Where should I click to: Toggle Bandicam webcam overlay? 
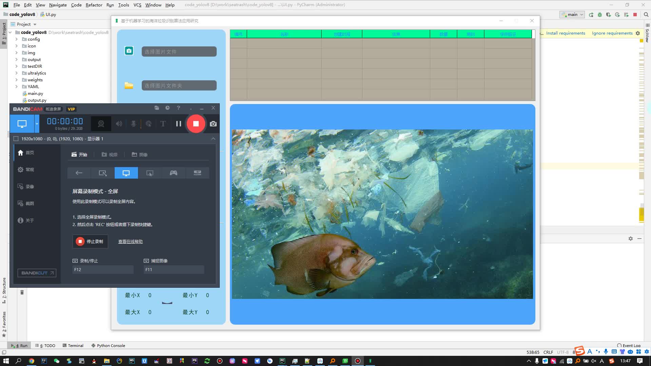click(101, 124)
